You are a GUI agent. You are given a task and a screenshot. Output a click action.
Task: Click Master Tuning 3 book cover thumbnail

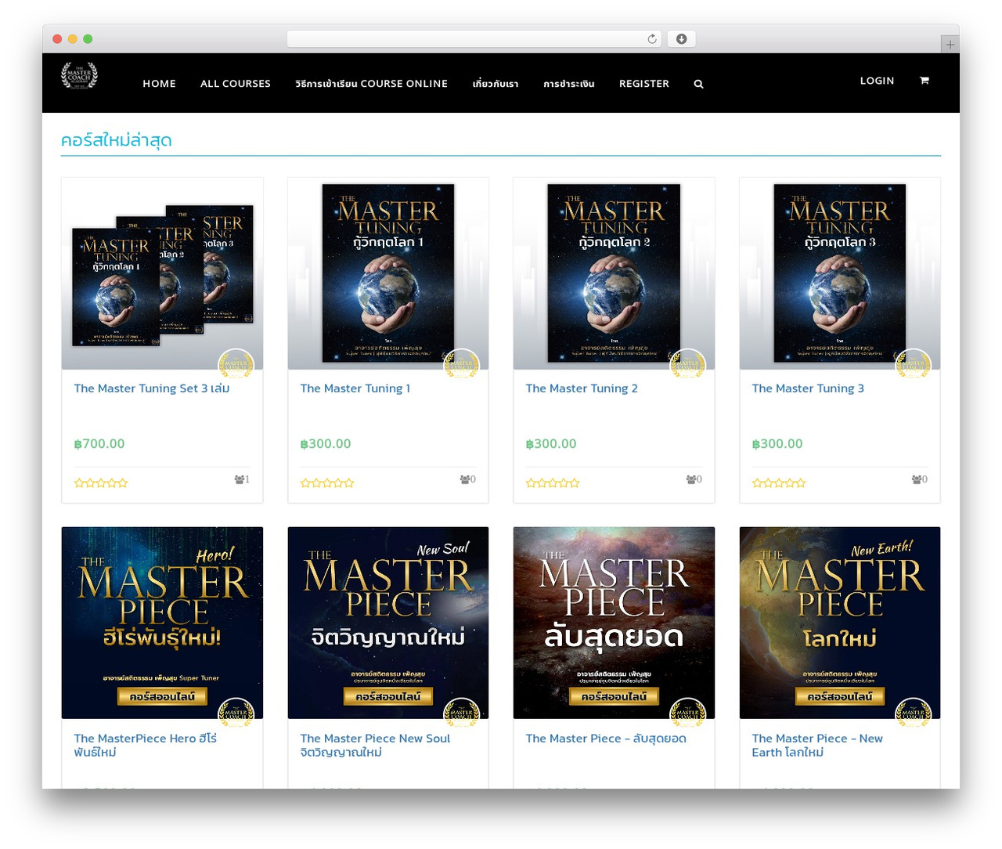[840, 273]
